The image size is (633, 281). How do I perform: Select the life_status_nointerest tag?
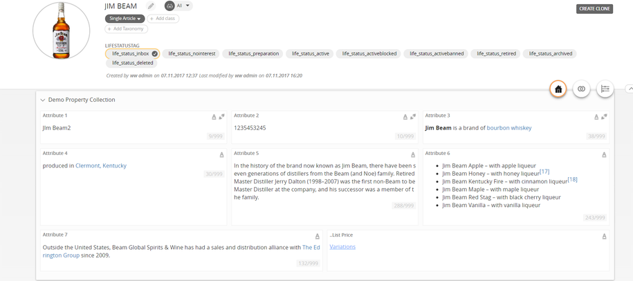192,54
